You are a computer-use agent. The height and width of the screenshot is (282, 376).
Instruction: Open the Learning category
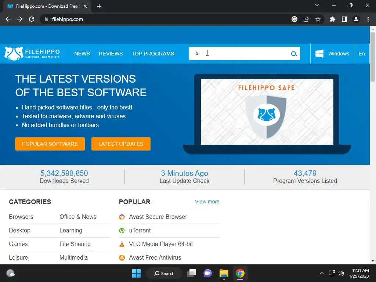(x=71, y=231)
